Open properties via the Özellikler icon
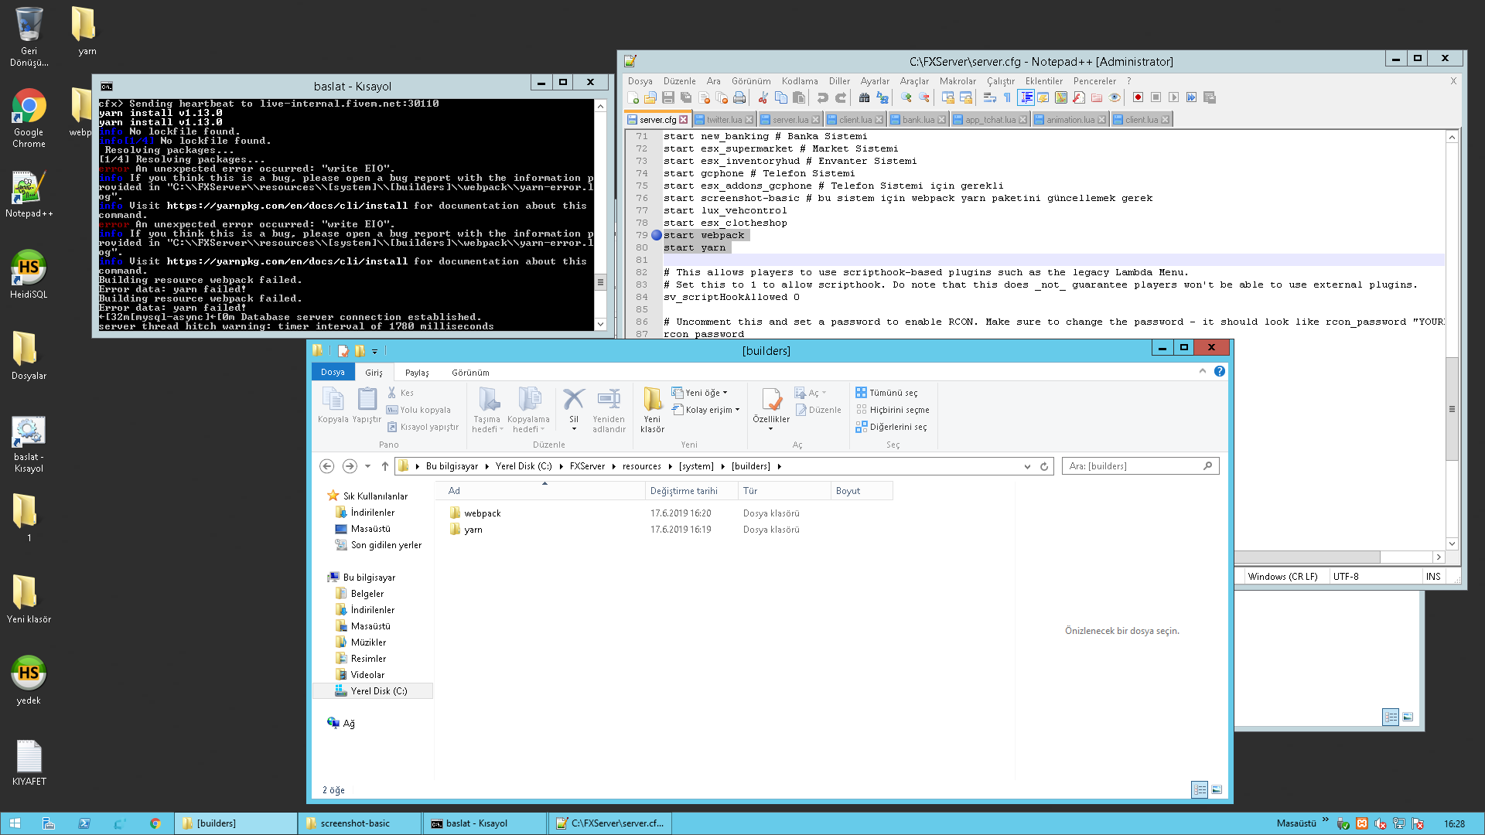1485x835 pixels. tap(771, 403)
